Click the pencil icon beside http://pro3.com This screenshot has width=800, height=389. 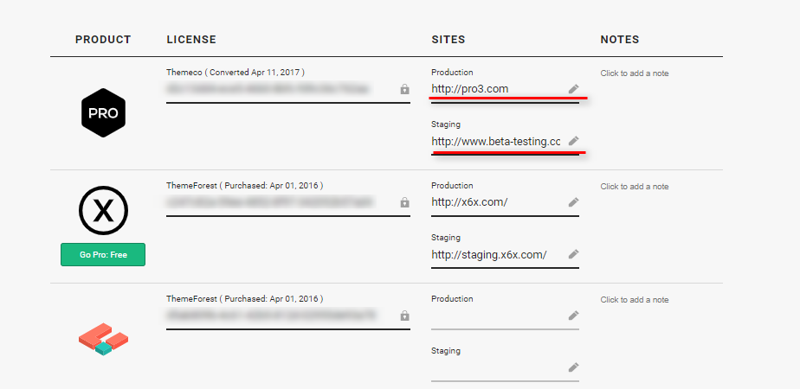pos(573,89)
